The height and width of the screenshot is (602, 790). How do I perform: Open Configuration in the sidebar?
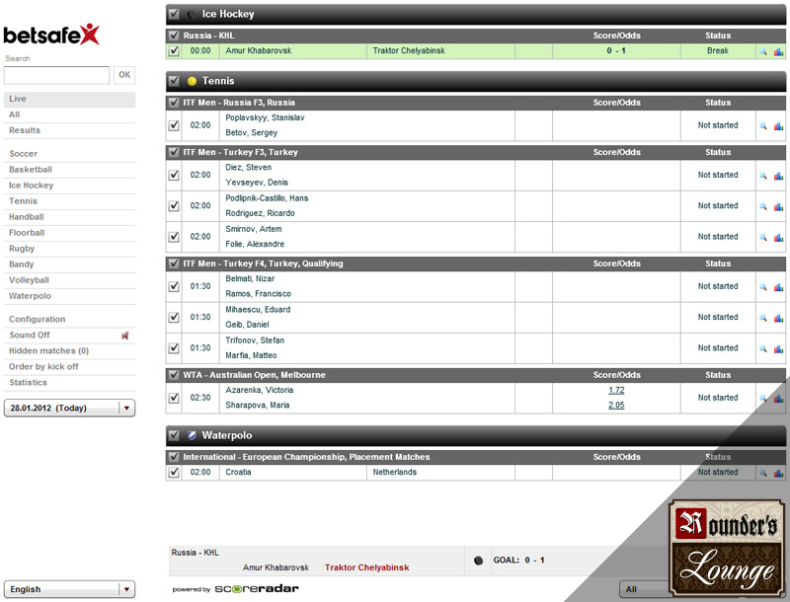click(69, 319)
